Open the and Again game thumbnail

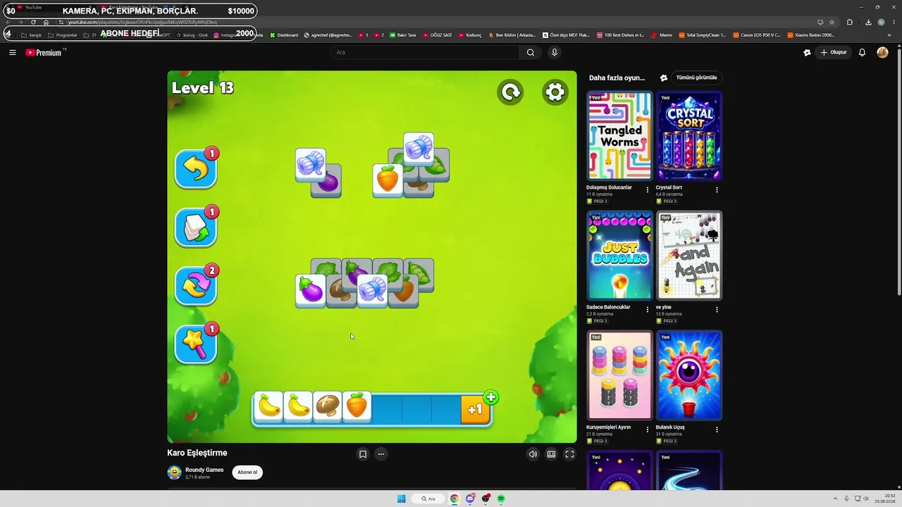pyautogui.click(x=689, y=256)
